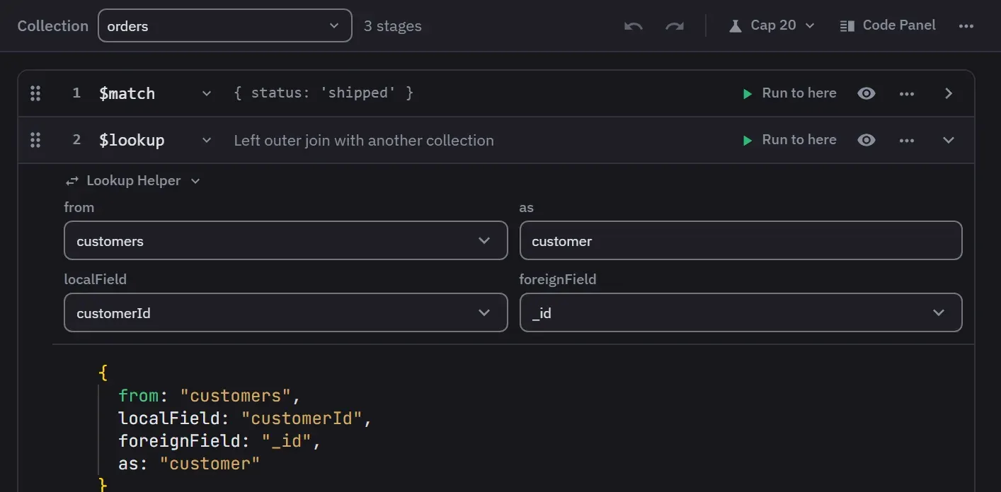Grab the drag handle of the $lookup stage
Screen dimensions: 1001x492
click(35, 140)
